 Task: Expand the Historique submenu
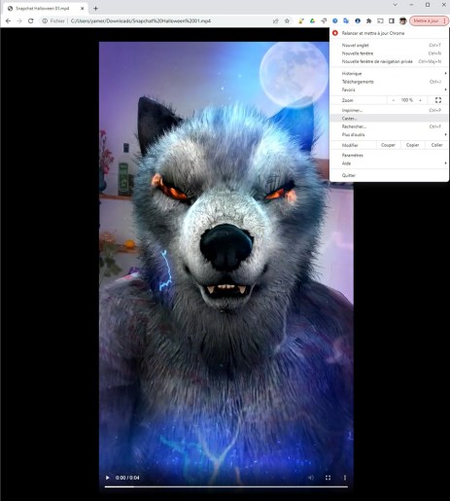click(390, 74)
